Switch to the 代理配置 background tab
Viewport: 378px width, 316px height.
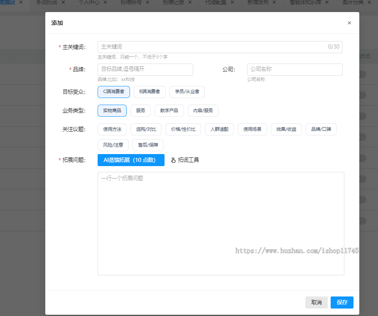pyautogui.click(x=216, y=2)
